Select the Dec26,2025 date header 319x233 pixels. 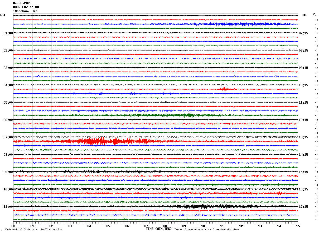pos(22,3)
